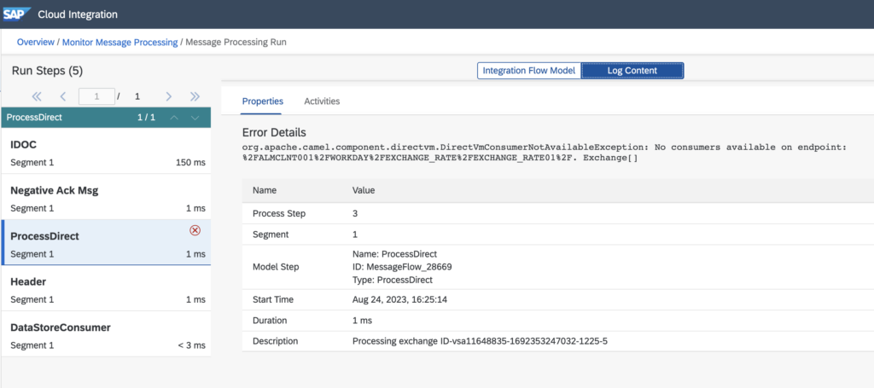Screen dimensions: 874x388
Task: Click the < 3 ms duration on DataStoreConsumer
Action: coord(192,345)
